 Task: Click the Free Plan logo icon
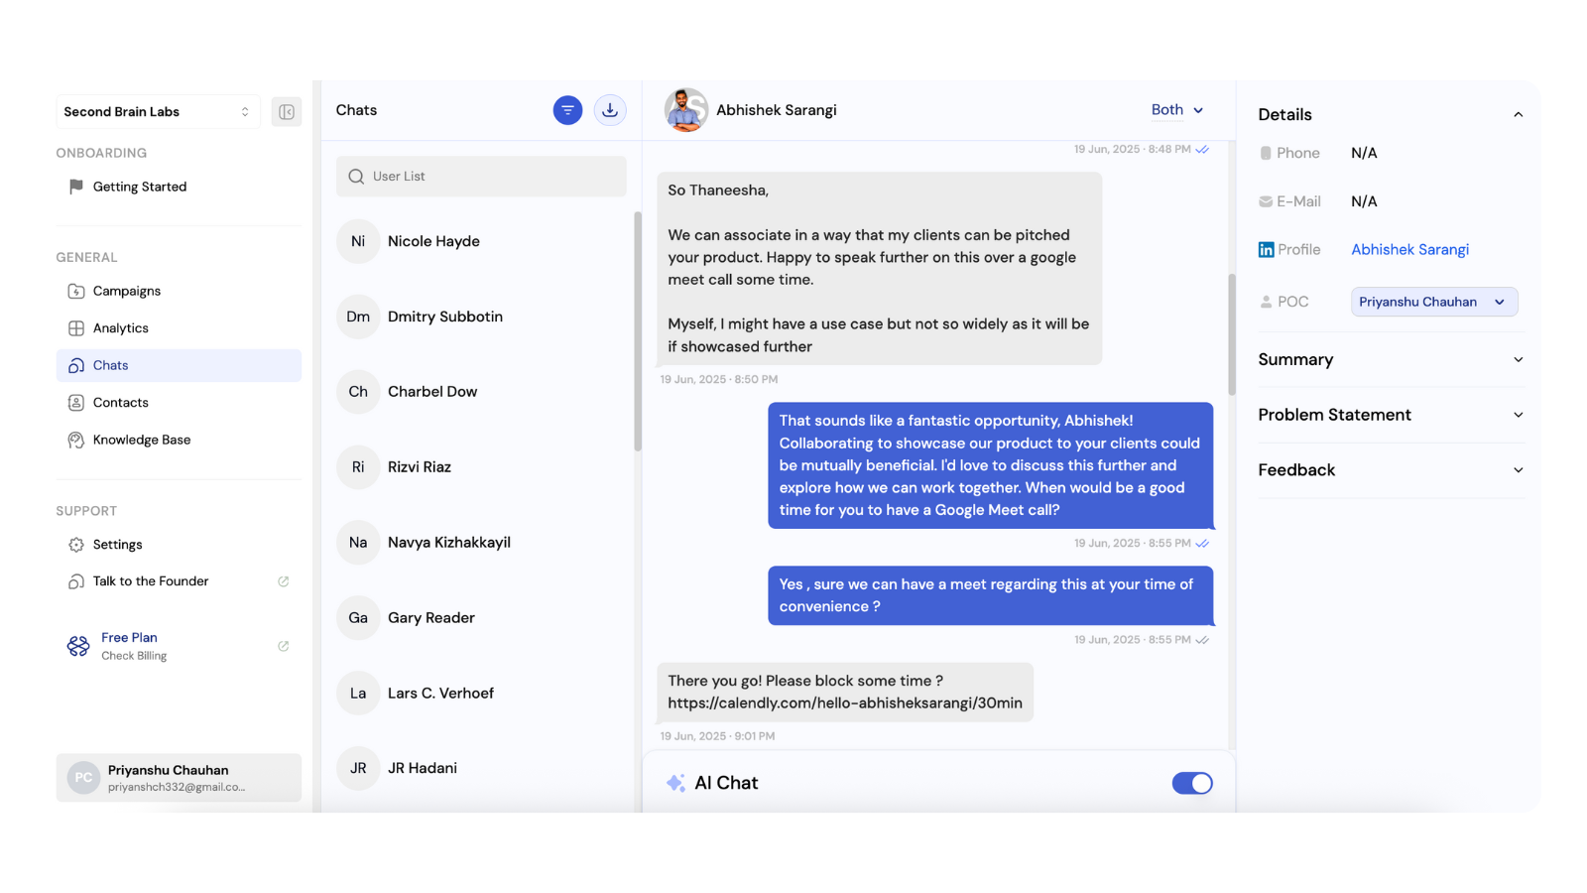78,646
